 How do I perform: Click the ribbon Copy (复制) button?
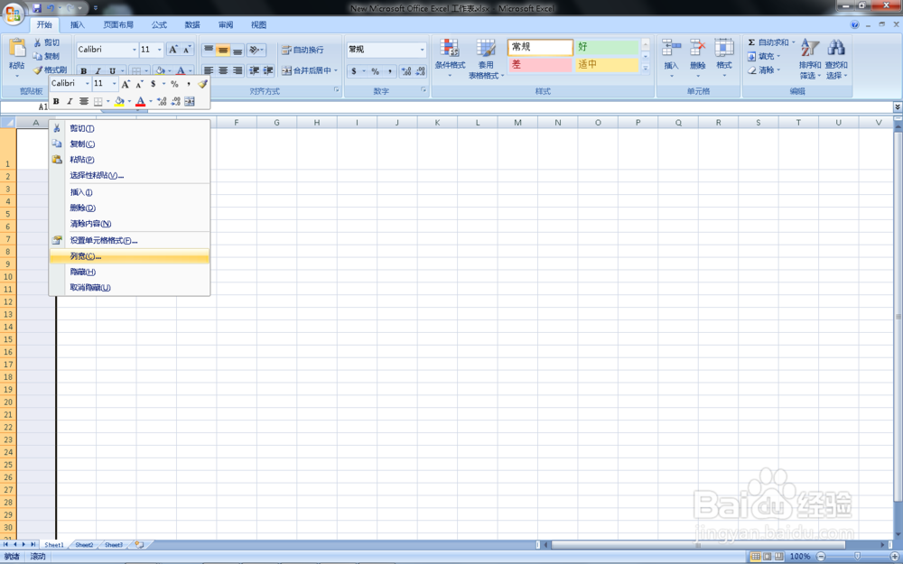tap(46, 56)
